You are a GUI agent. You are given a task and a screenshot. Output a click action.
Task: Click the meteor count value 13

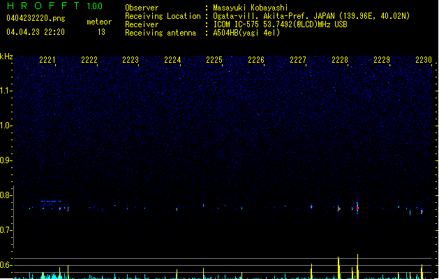tap(101, 32)
